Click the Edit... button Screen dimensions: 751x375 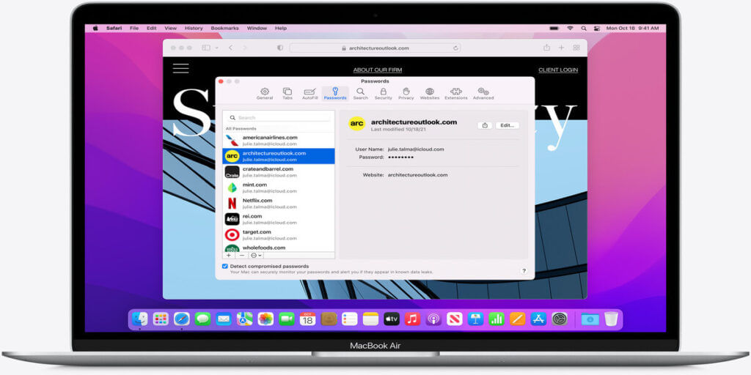[508, 125]
